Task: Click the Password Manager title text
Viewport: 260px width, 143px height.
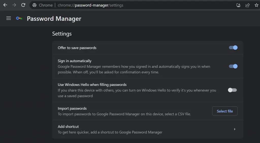Action: (54, 19)
